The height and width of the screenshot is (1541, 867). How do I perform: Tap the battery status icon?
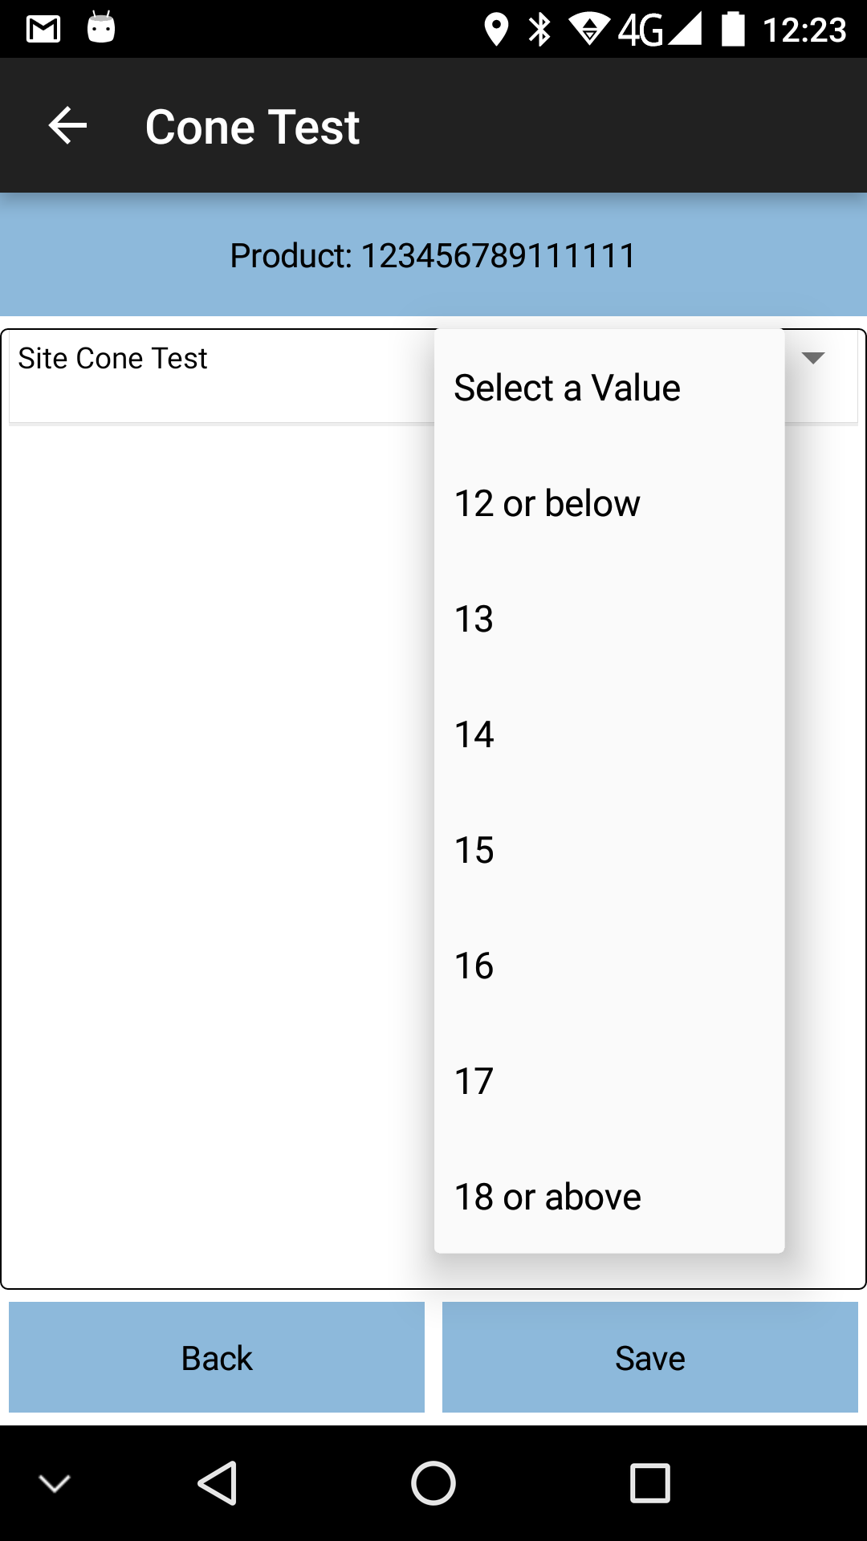click(x=733, y=29)
